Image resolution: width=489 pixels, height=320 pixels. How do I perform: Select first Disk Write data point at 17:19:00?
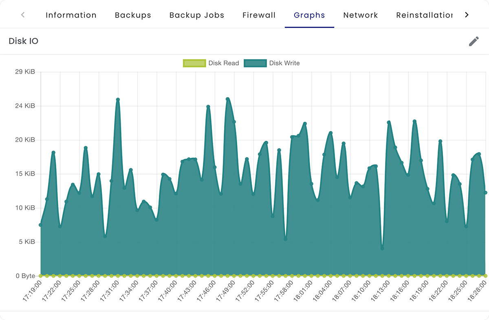[x=40, y=225]
